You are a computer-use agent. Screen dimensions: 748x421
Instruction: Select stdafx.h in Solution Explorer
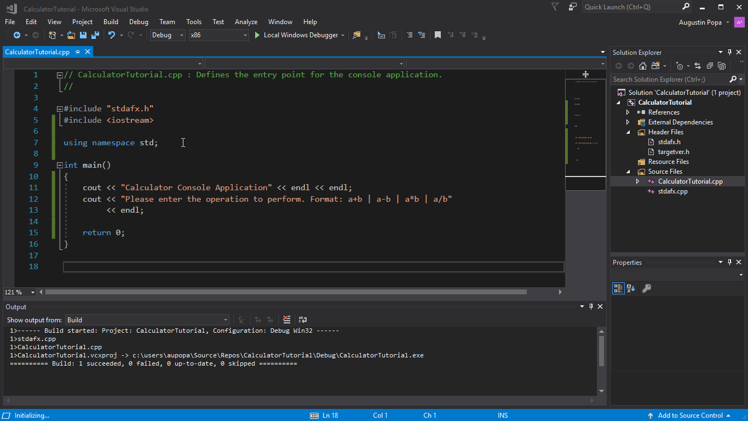pyautogui.click(x=669, y=142)
